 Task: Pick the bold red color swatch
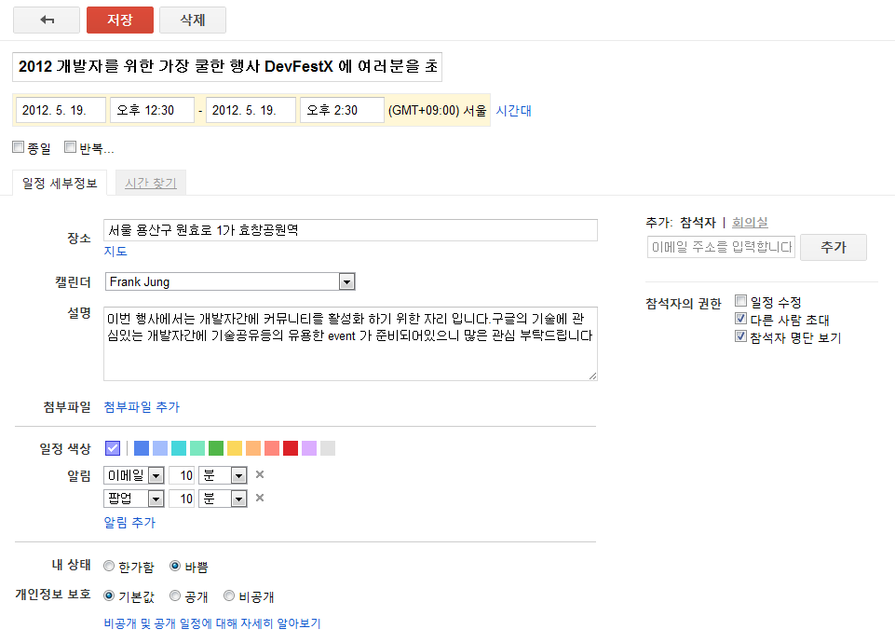291,448
